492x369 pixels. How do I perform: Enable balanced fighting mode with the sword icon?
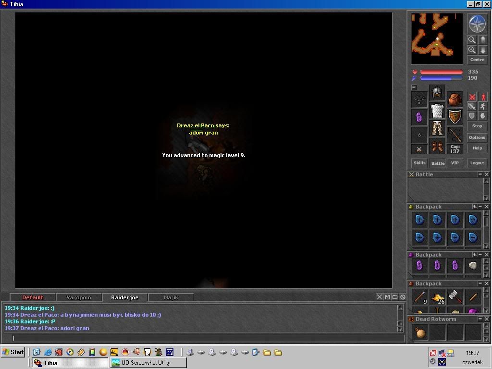[472, 106]
